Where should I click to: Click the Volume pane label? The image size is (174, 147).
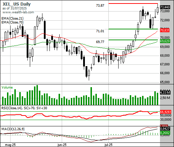[x=7, y=87]
